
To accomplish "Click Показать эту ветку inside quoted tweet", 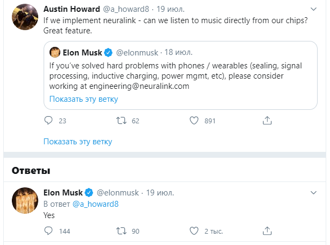I will [83, 99].
